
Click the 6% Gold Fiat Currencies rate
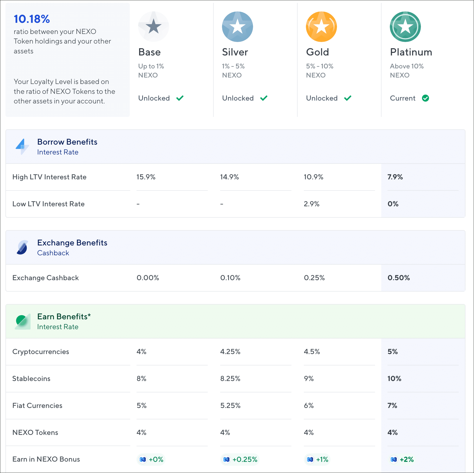pos(309,406)
